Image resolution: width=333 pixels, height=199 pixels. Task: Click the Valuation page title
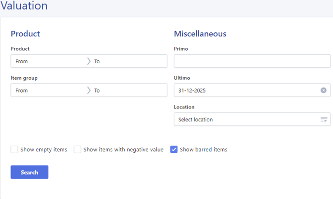[24, 6]
